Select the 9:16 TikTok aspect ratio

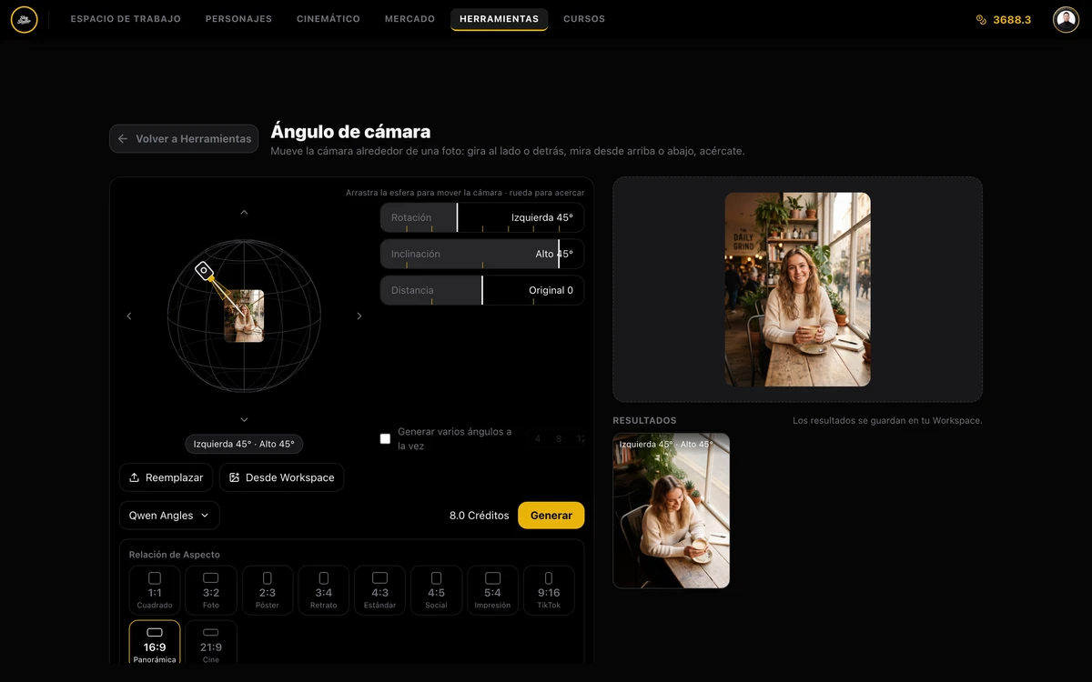click(x=549, y=590)
